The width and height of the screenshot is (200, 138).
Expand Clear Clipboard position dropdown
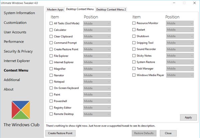coord(97,36)
